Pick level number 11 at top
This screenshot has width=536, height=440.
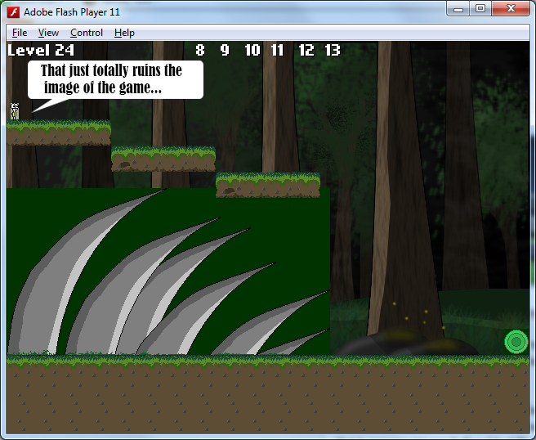pos(277,51)
